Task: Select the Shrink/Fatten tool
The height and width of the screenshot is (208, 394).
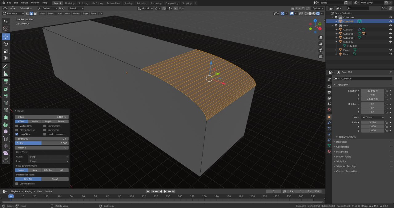Action: pyautogui.click(x=6, y=146)
